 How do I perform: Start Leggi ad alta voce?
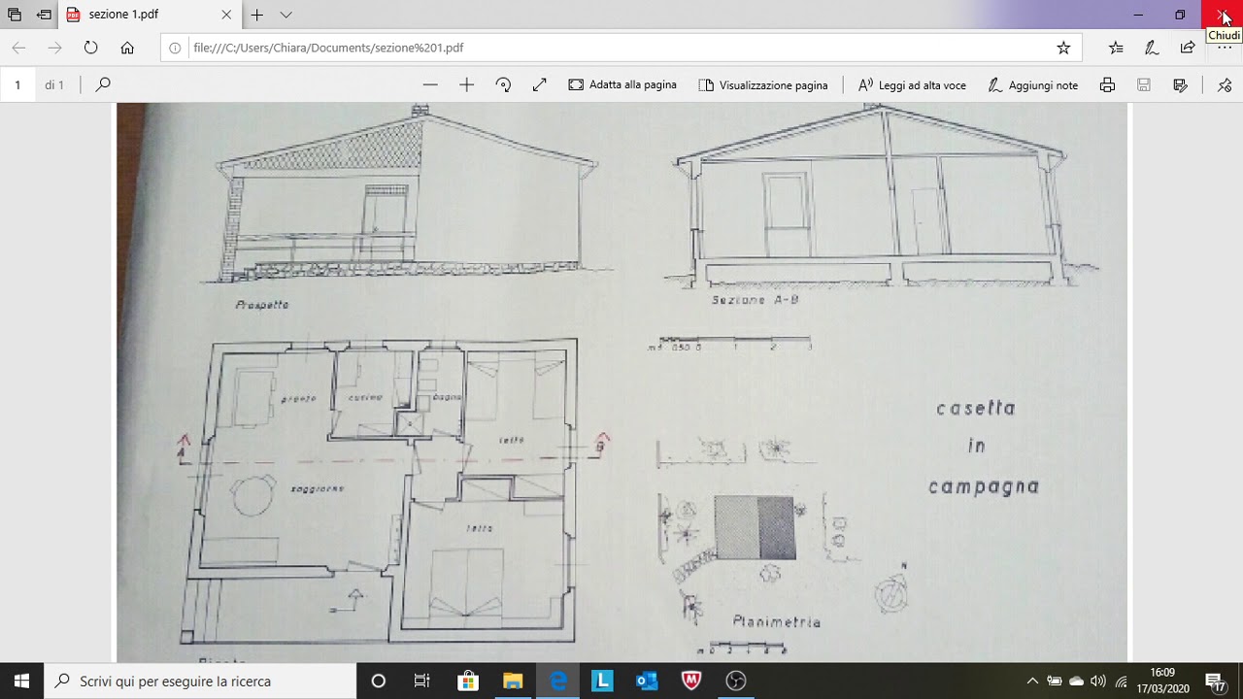click(x=912, y=85)
